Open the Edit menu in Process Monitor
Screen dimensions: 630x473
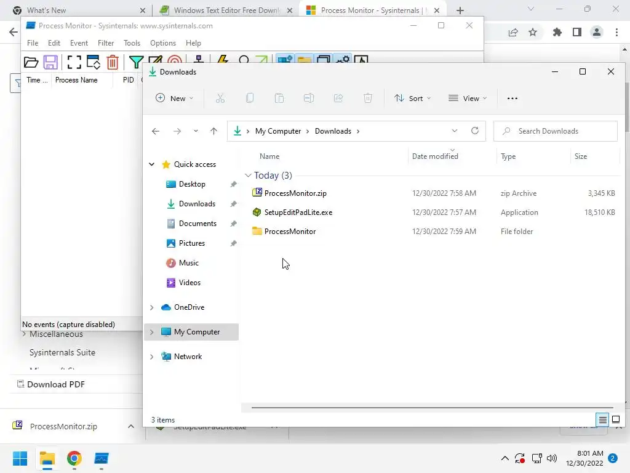54,43
